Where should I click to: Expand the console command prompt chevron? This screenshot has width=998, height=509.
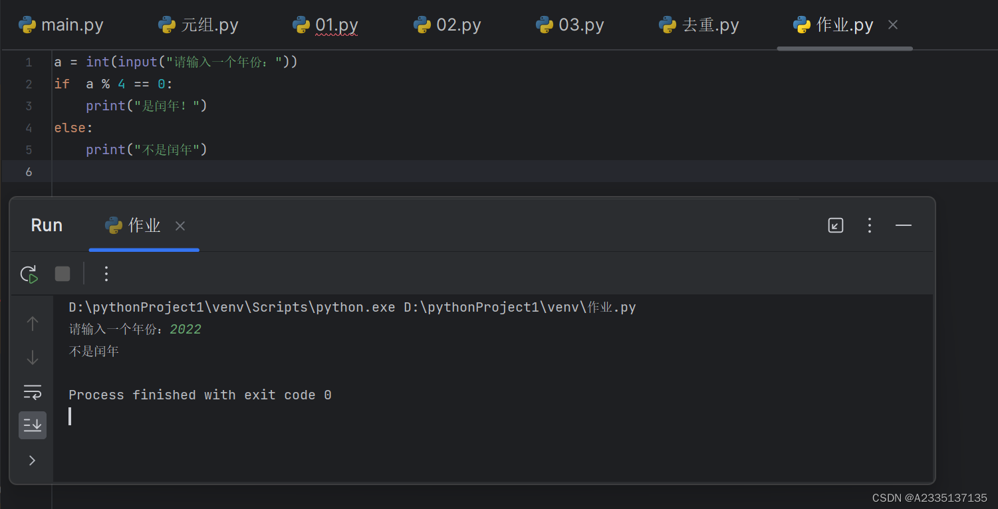coord(32,460)
